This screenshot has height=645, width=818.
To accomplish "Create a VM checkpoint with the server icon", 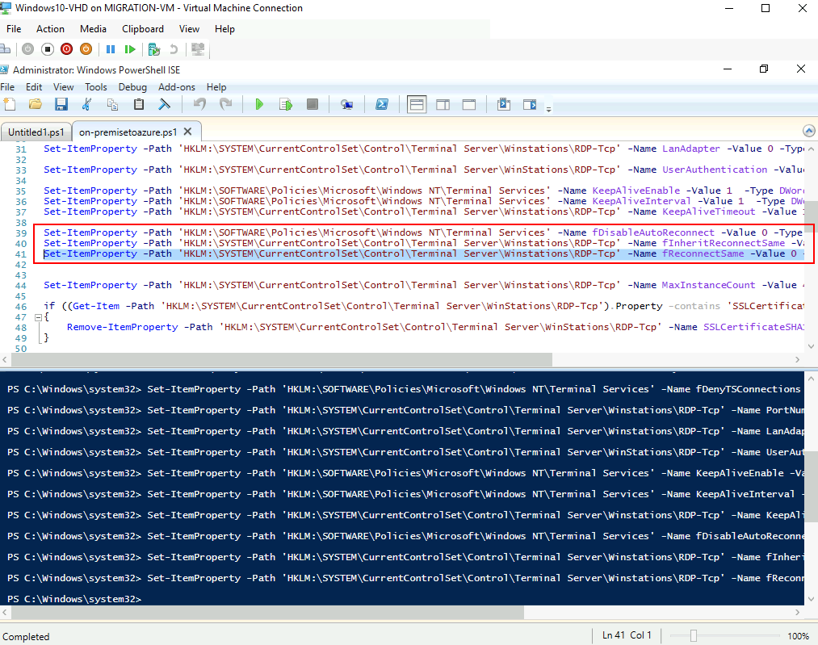I will click(x=154, y=49).
